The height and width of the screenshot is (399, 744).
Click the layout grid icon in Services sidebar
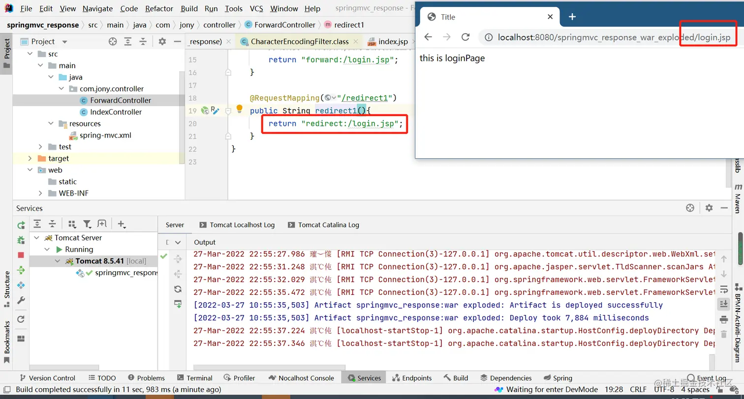pos(21,339)
